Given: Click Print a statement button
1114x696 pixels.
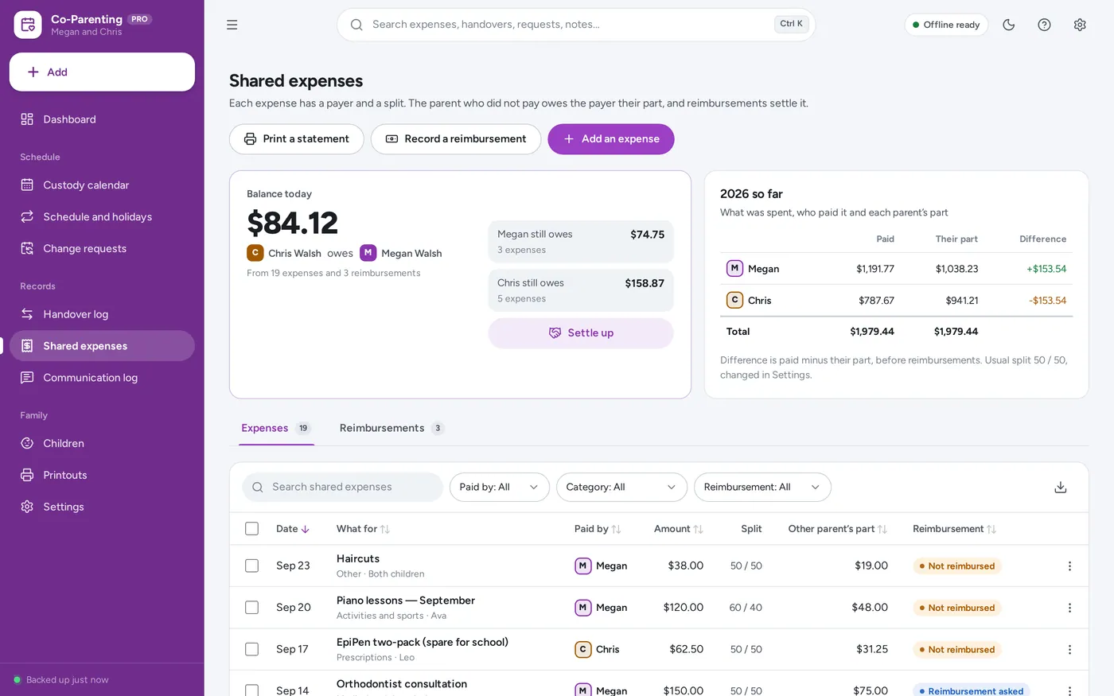Looking at the screenshot, I should pyautogui.click(x=297, y=139).
